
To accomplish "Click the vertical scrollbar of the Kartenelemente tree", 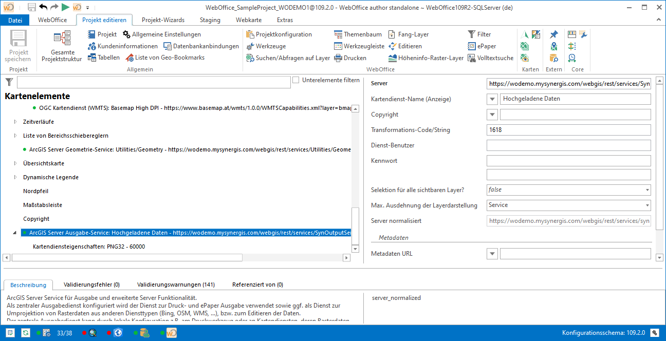I will 355,224.
